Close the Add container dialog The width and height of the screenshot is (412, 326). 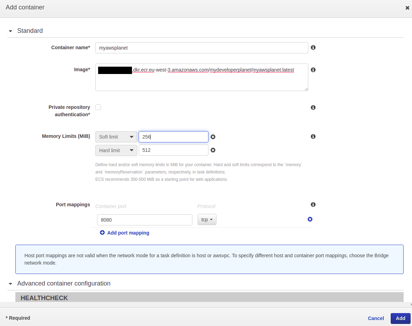click(407, 8)
